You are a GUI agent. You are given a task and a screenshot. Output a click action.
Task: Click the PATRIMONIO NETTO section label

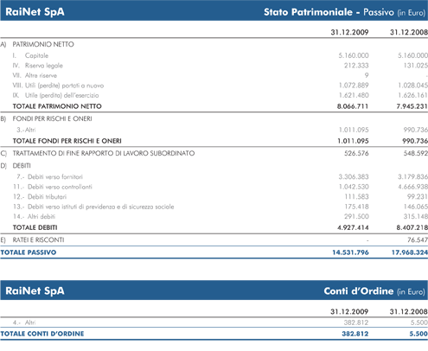click(43, 44)
